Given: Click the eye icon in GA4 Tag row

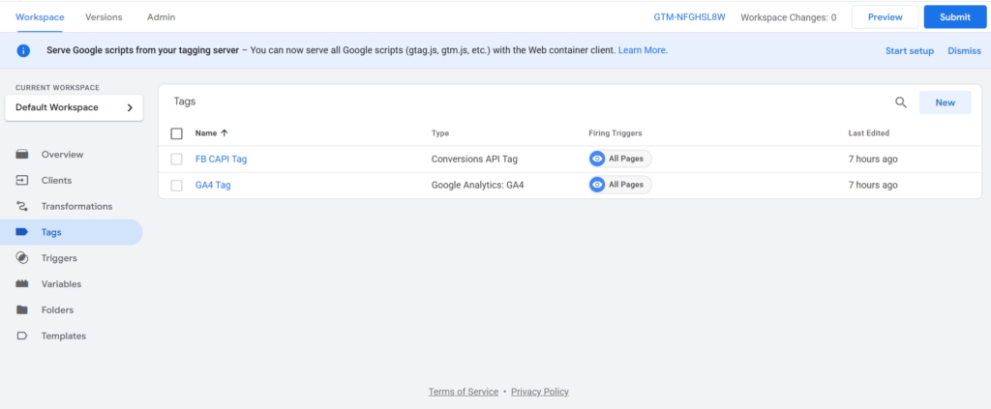Looking at the screenshot, I should [597, 185].
